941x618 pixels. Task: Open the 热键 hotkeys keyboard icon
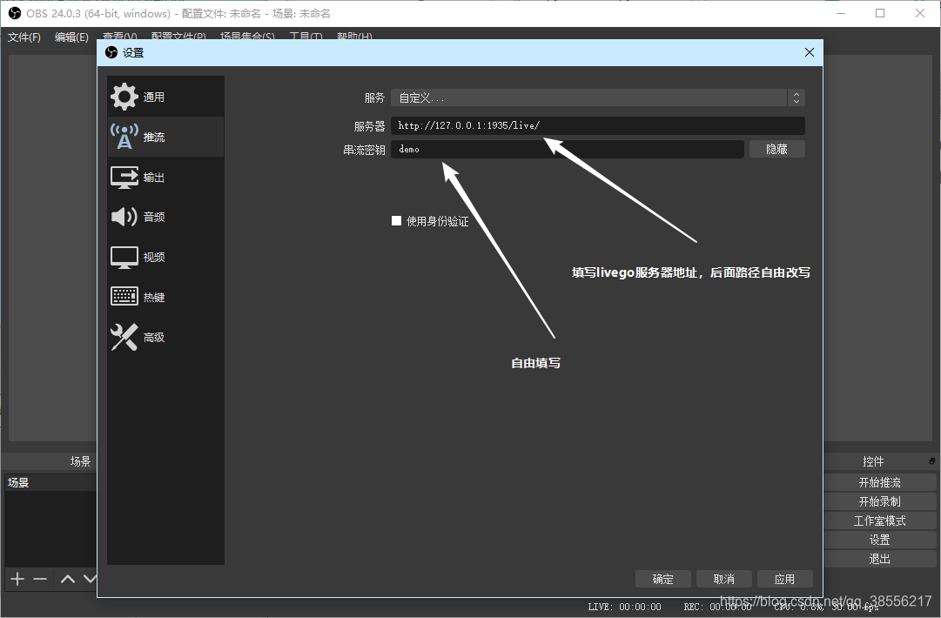point(124,297)
